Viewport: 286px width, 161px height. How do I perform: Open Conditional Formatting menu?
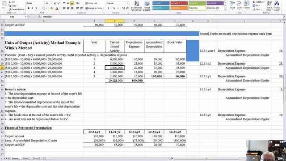[x=136, y=6]
